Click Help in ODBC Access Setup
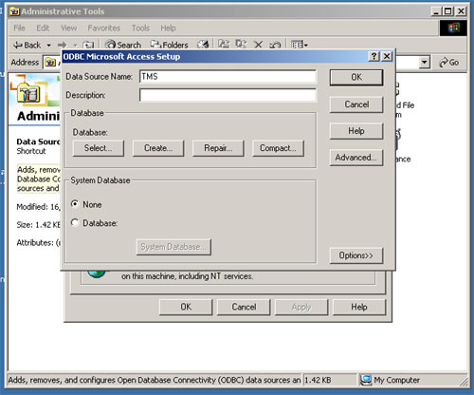The image size is (474, 395). (x=356, y=131)
